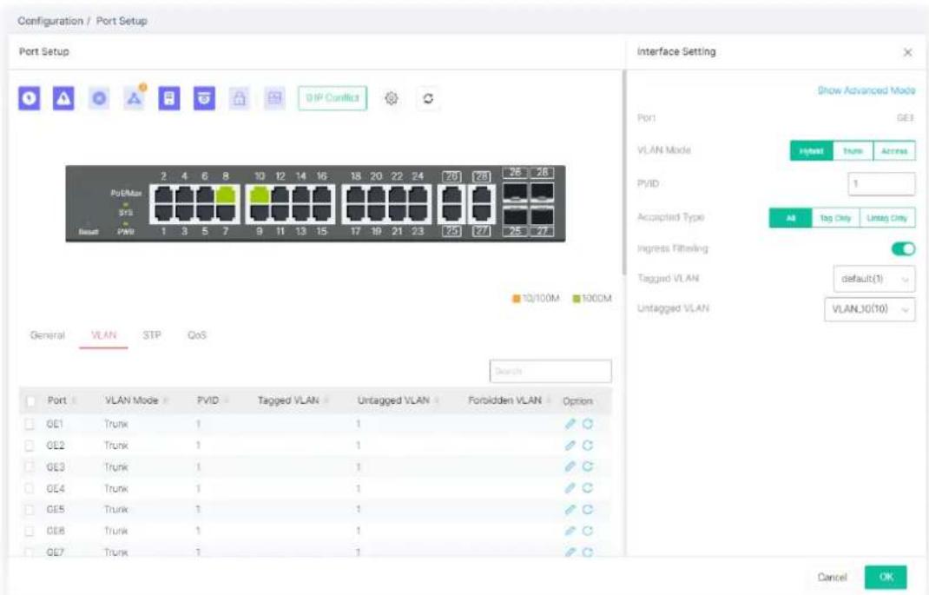Screen dimensions: 929x595
Task: Click the topology icon with orange badge
Action: 135,98
